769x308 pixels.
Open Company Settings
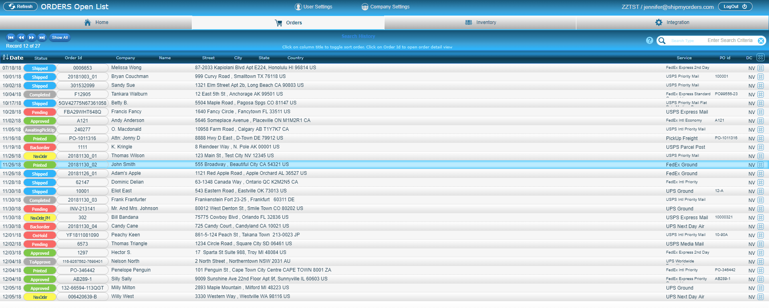[x=386, y=7]
